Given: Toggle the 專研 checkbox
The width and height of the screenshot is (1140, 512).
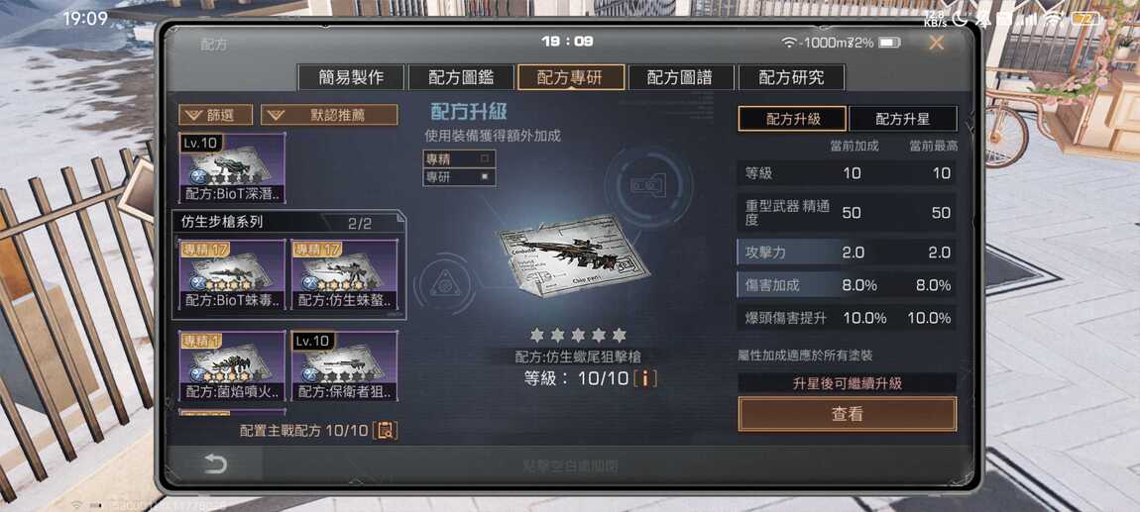Looking at the screenshot, I should [485, 175].
